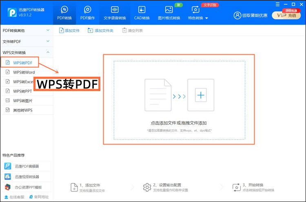Click the 特色产品推荐 heading

pyautogui.click(x=13, y=155)
